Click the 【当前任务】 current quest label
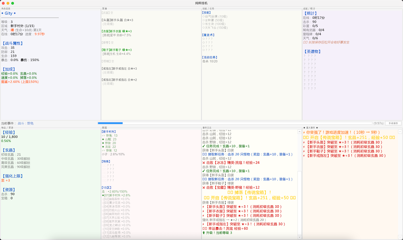 coord(210,57)
